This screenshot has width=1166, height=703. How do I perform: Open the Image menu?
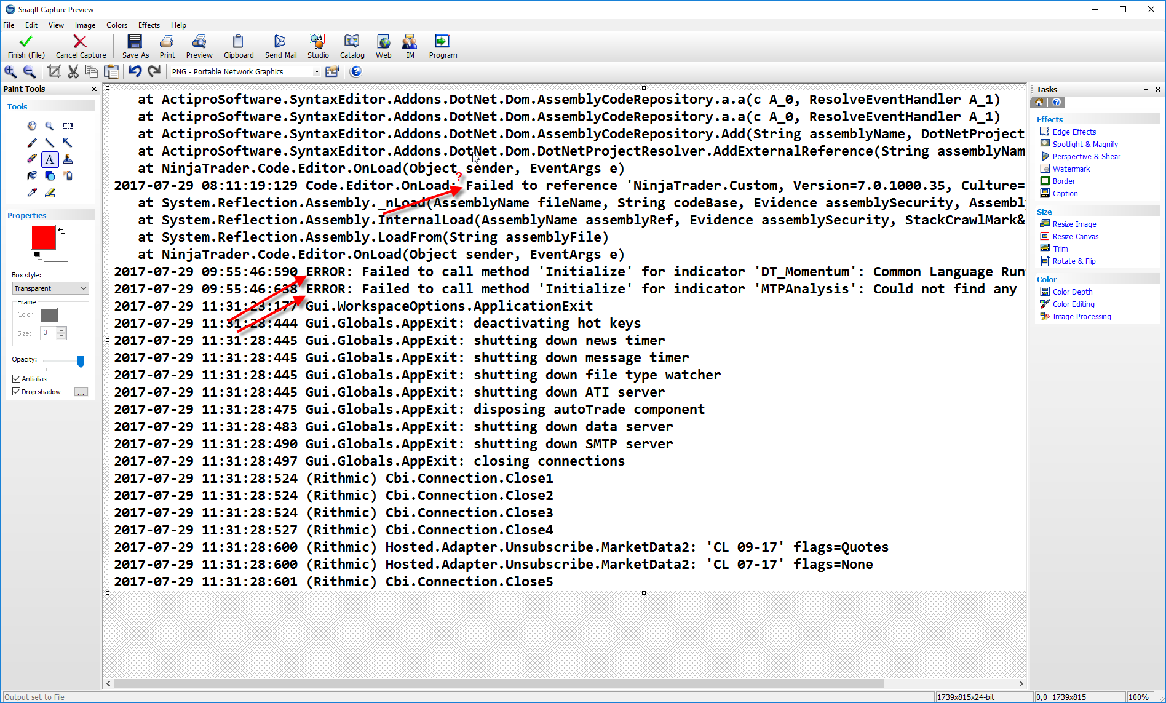(85, 25)
